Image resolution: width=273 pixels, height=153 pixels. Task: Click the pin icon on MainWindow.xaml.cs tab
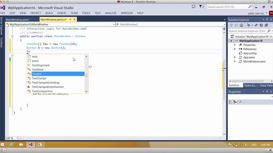(x=70, y=20)
